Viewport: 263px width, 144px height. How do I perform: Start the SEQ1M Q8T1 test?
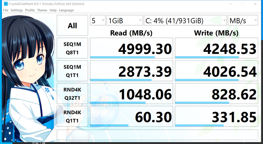tap(72, 48)
